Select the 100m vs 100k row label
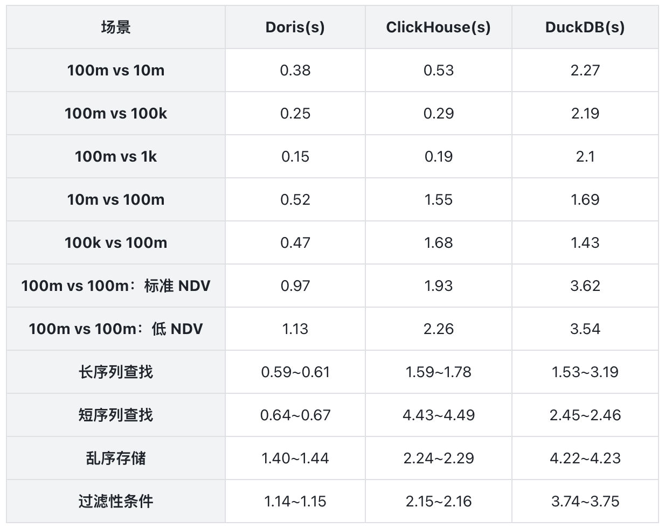Viewport: 665px width, 528px height. [116, 113]
